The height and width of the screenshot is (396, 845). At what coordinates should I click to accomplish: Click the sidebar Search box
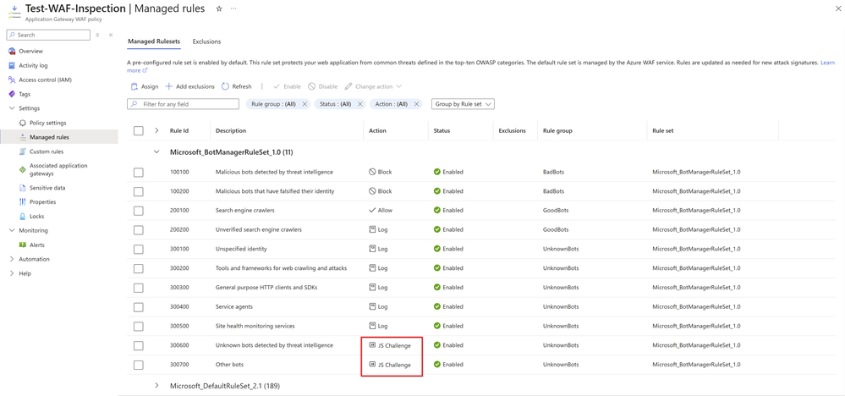(x=48, y=35)
